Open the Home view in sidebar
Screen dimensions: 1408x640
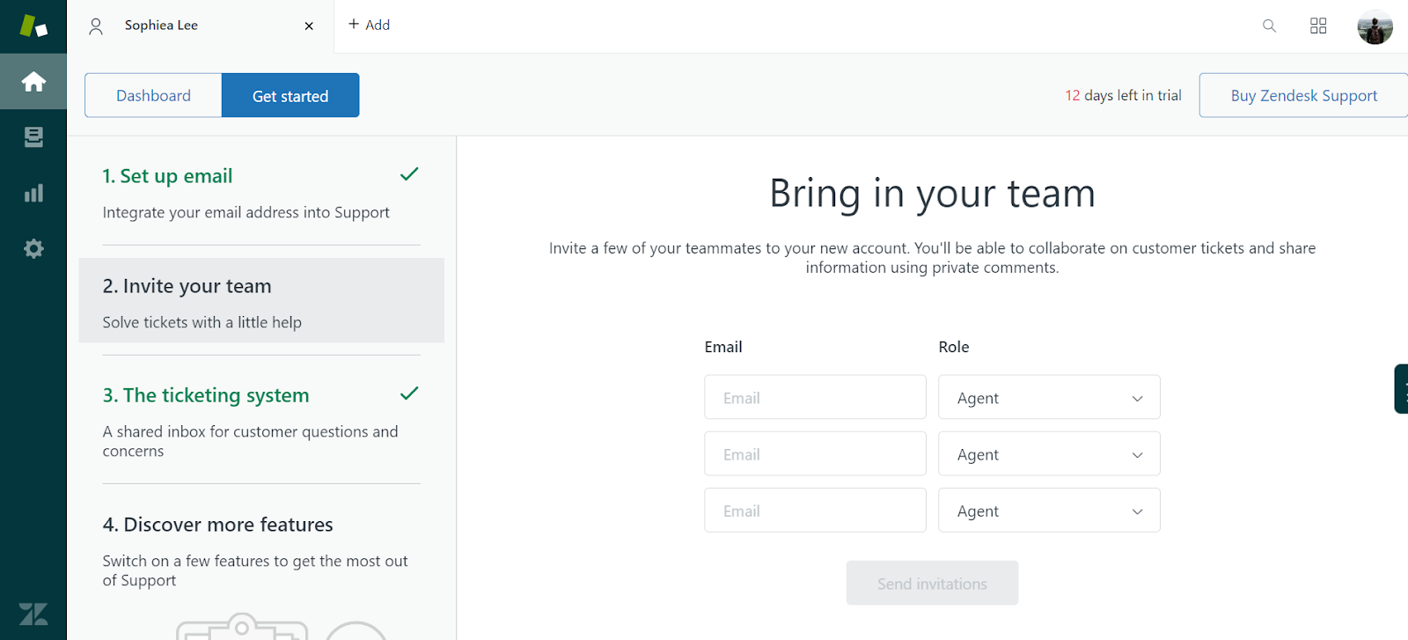(33, 82)
